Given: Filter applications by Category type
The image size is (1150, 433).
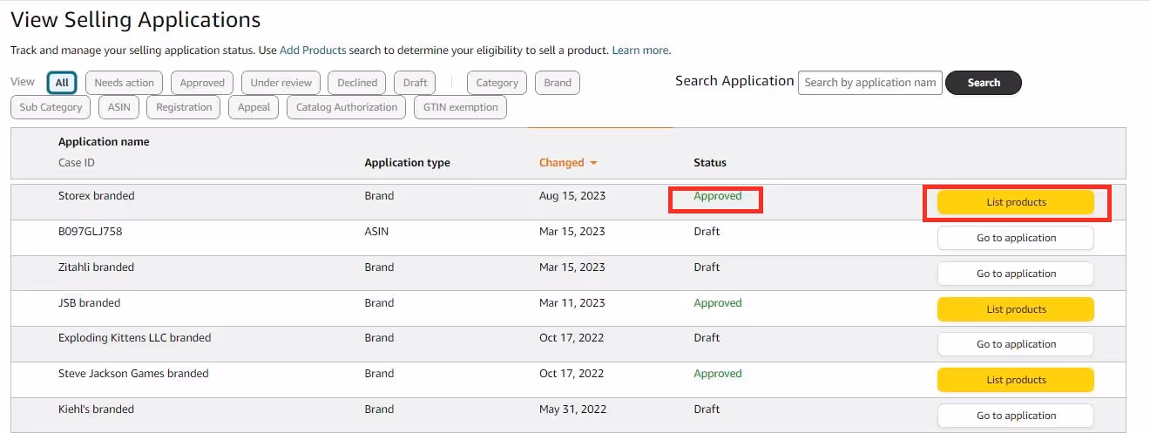Looking at the screenshot, I should tap(497, 83).
